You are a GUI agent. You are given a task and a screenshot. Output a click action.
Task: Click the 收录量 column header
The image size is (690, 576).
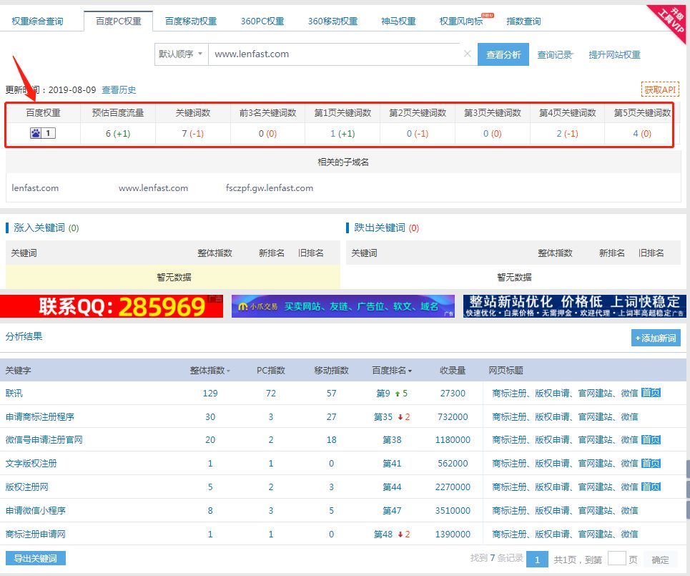tap(453, 371)
